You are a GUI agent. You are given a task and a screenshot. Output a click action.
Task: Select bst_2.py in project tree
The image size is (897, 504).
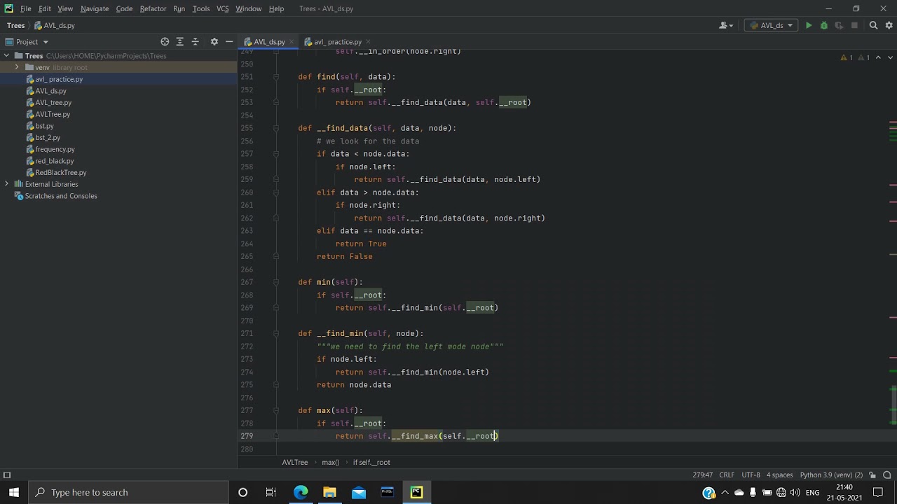[x=48, y=137]
